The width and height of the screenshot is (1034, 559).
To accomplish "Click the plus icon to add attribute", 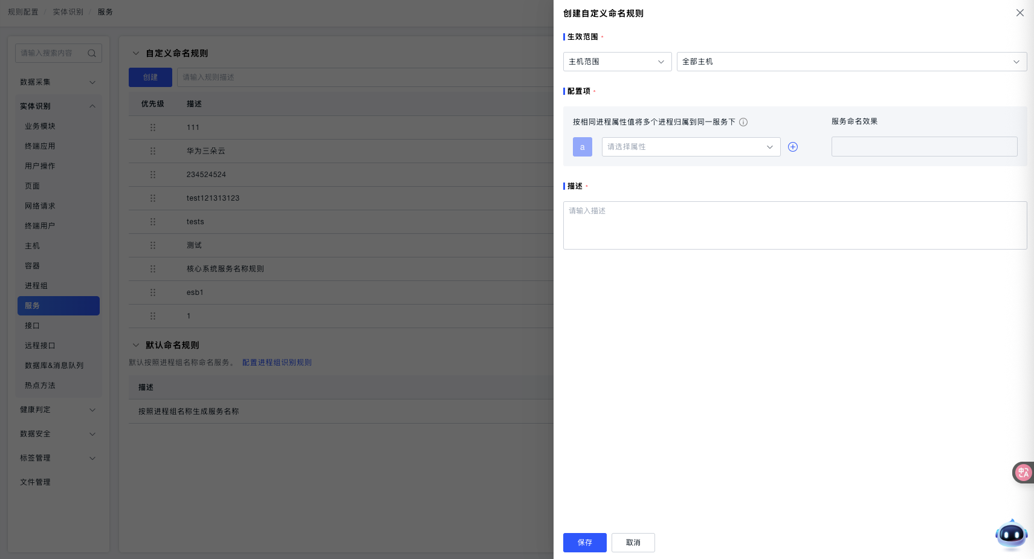I will point(793,147).
